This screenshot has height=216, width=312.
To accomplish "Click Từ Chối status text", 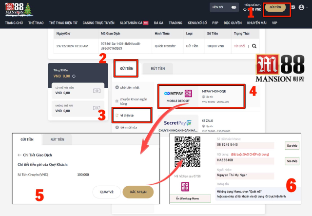I will 239,46.
